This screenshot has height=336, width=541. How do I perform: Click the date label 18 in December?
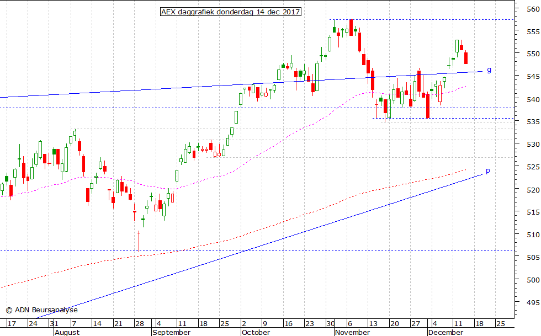point(480,323)
